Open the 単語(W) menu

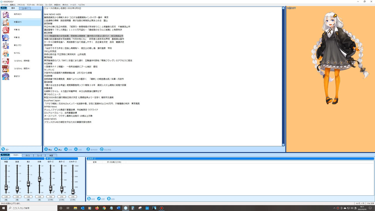pos(57,5)
